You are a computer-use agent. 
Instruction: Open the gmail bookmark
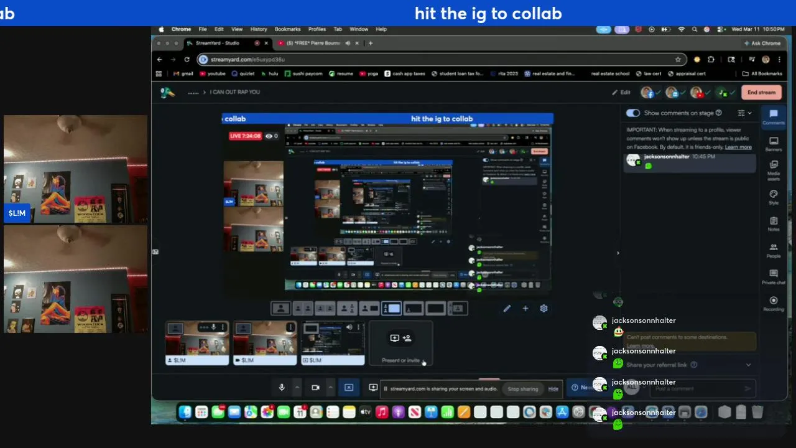pyautogui.click(x=183, y=73)
